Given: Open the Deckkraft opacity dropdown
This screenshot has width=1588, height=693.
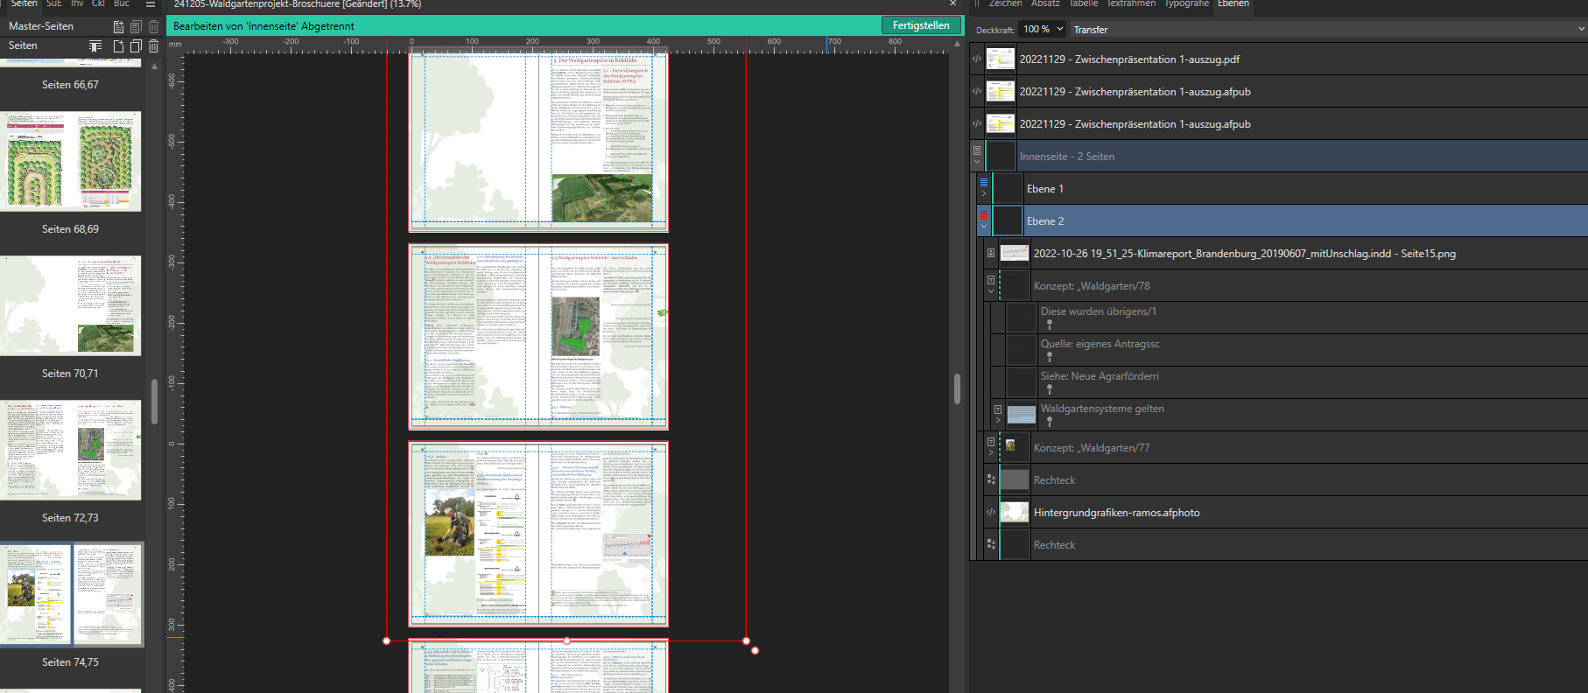Looking at the screenshot, I should pos(1059,29).
